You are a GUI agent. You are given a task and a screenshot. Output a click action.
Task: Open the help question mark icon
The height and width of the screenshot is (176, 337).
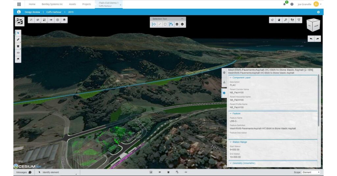292,4
